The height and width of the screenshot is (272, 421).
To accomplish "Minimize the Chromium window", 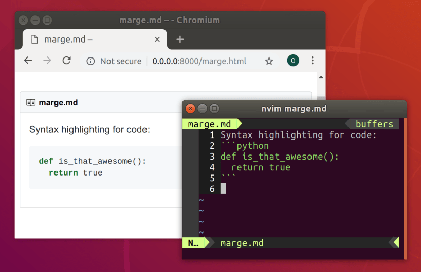I will click(35, 20).
